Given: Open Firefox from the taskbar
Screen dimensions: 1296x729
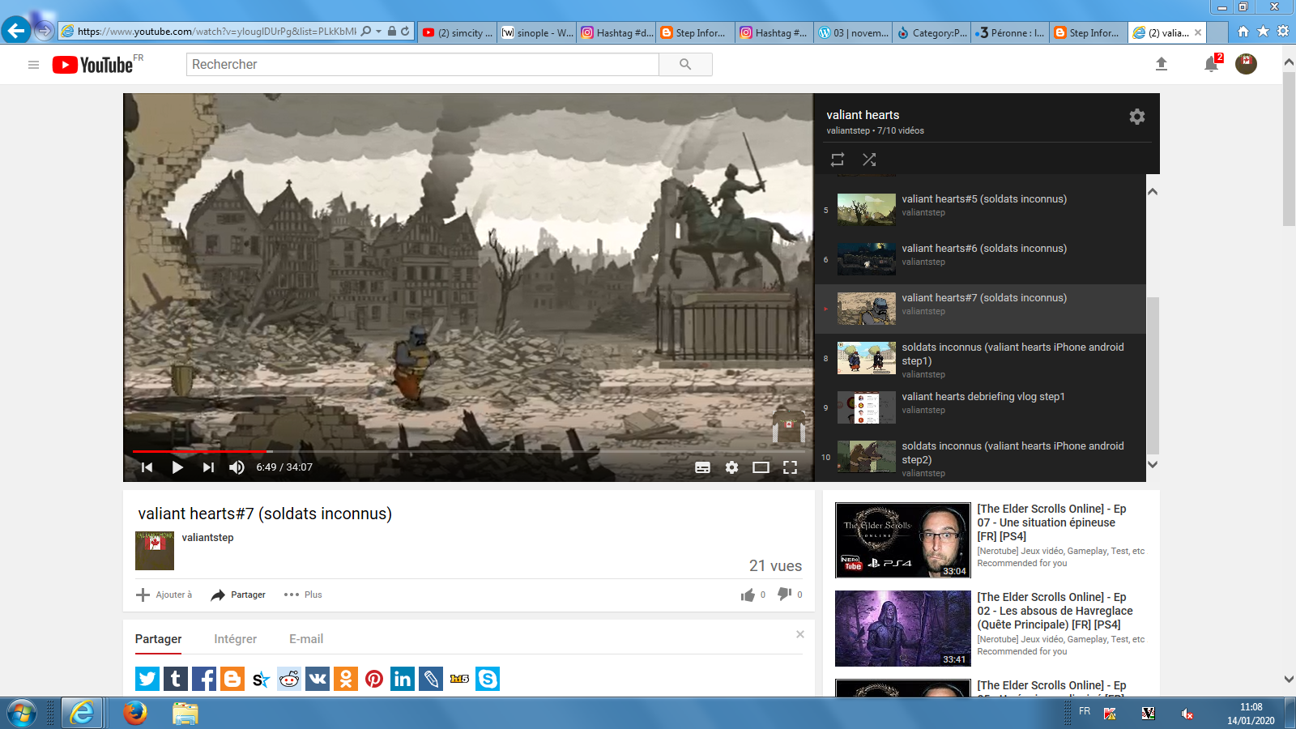Looking at the screenshot, I should [135, 713].
